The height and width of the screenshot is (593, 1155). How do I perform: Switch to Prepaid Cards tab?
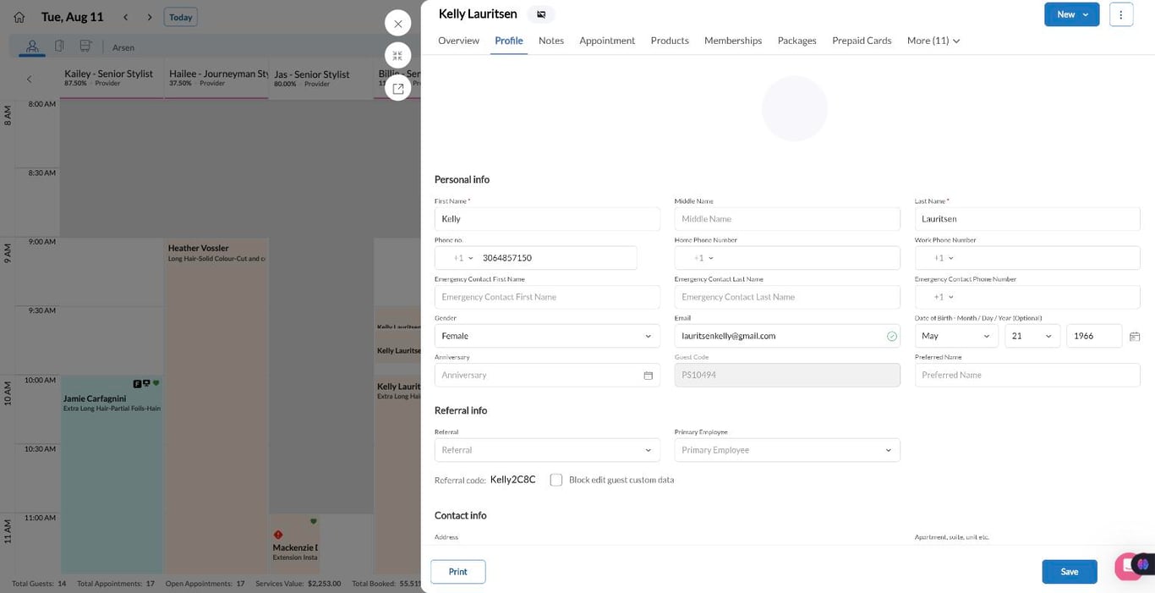[862, 41]
